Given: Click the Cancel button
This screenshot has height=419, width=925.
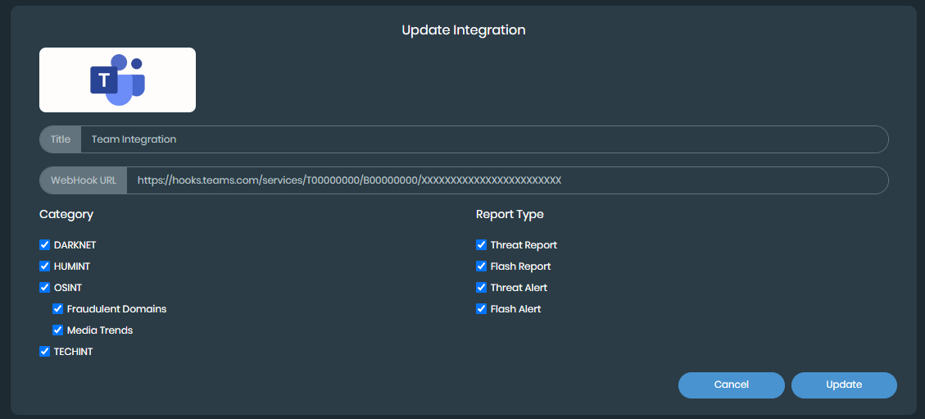Looking at the screenshot, I should (x=731, y=385).
